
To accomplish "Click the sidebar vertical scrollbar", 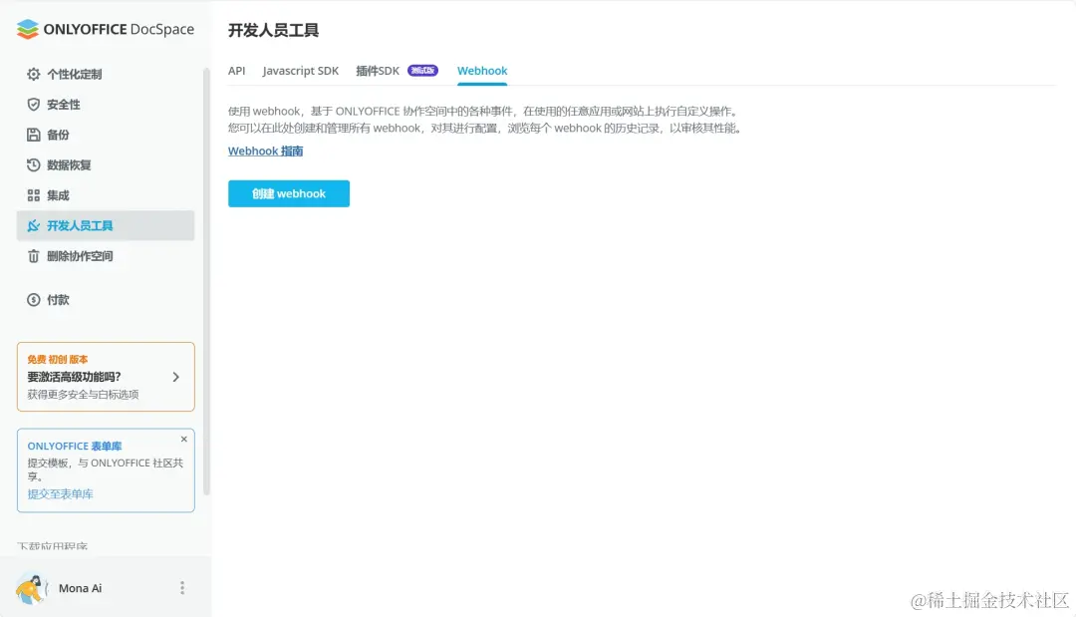I will pos(206,281).
